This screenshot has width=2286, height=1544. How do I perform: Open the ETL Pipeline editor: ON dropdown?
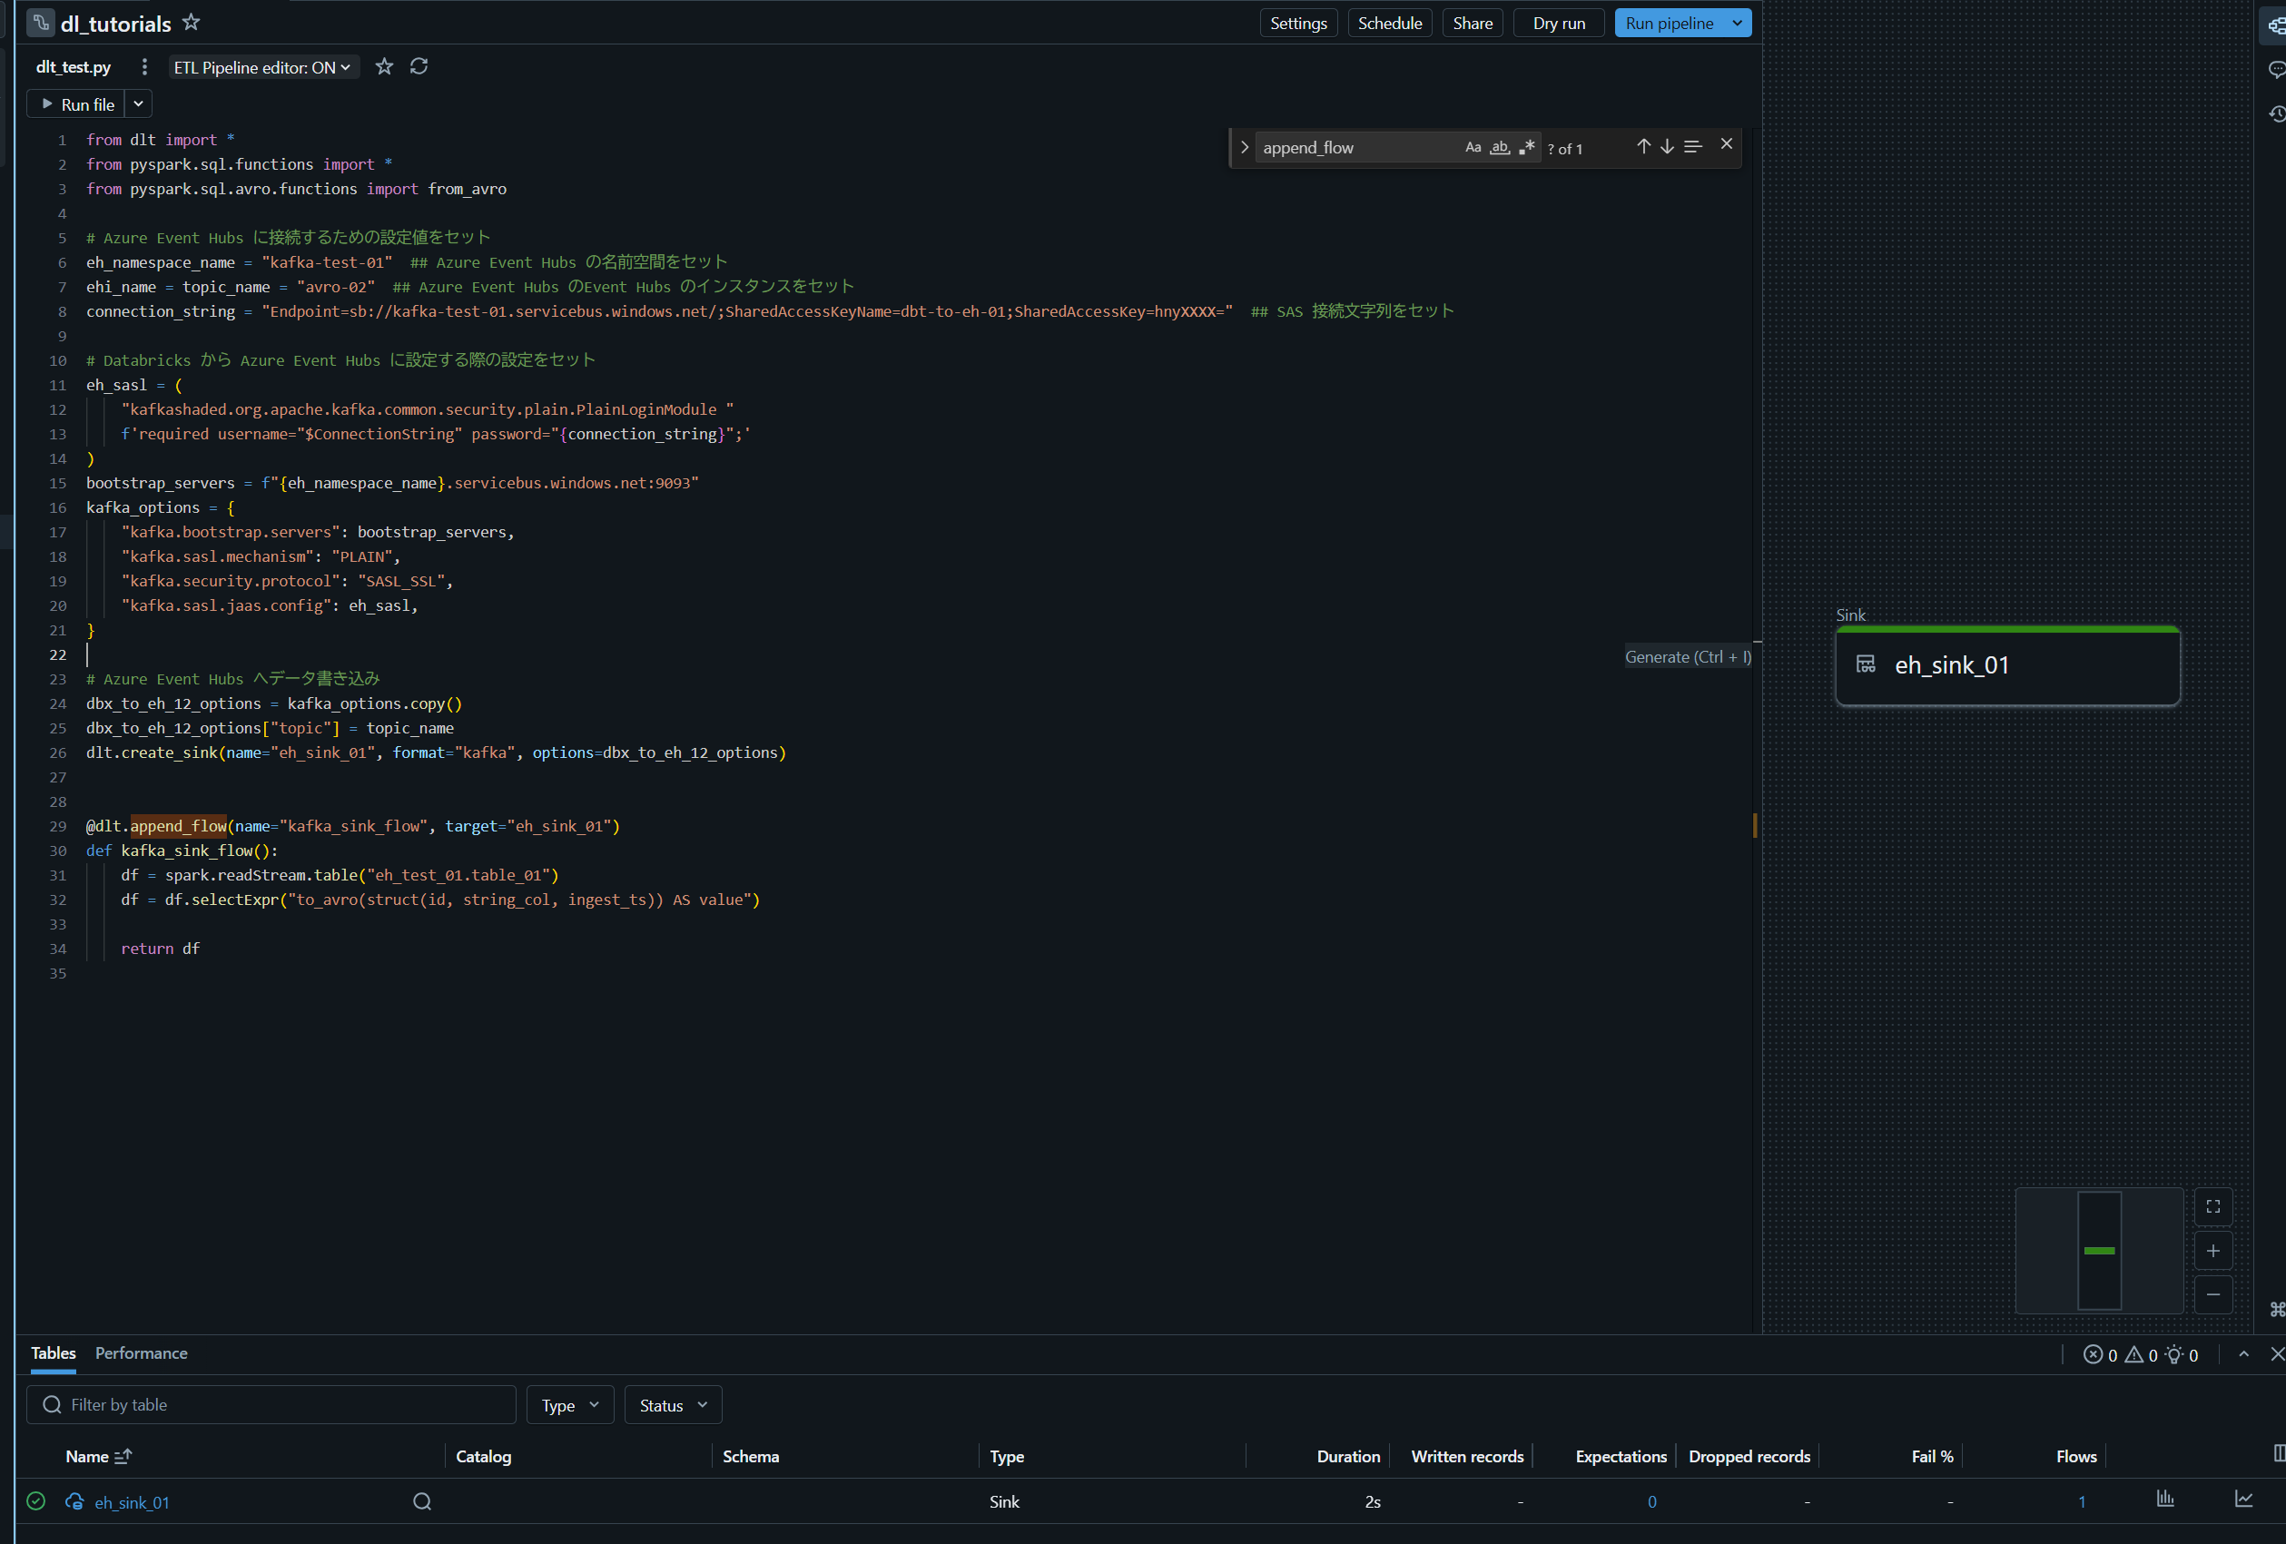click(261, 68)
